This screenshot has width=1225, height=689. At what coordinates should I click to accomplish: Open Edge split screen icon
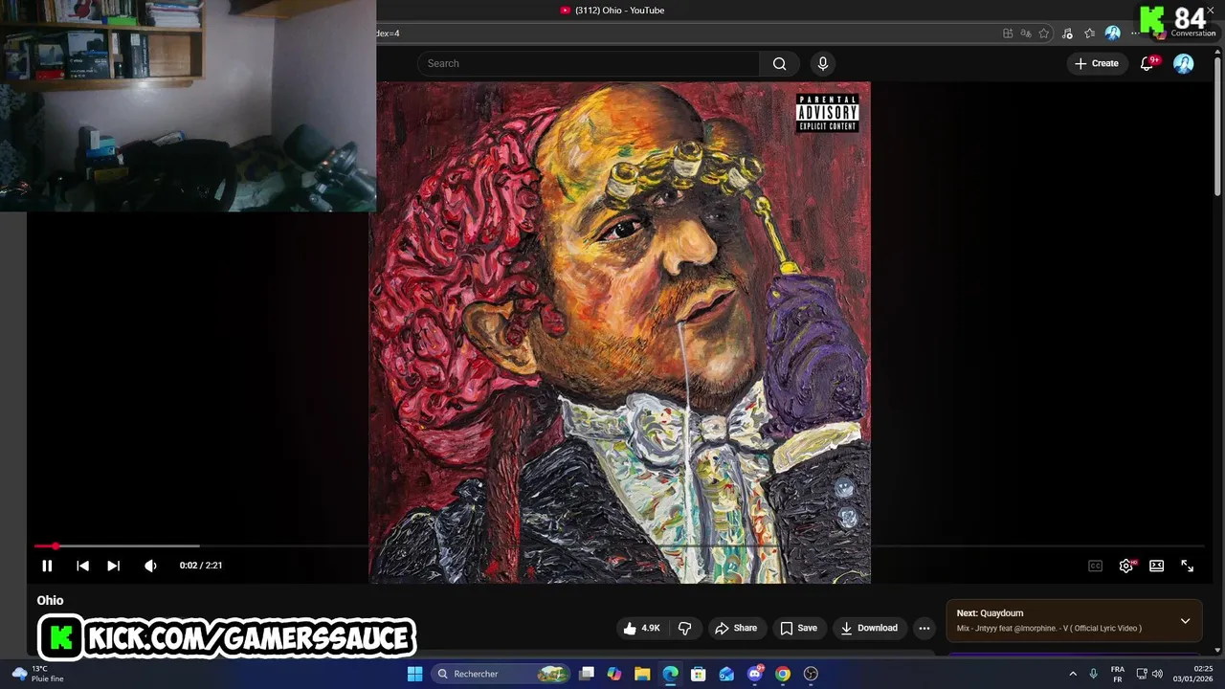tap(1008, 33)
